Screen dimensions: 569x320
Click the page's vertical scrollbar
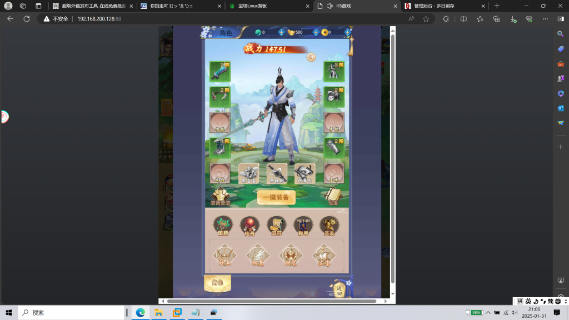(x=392, y=156)
